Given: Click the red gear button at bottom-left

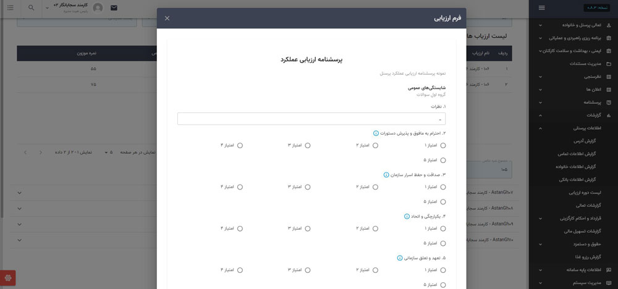Looking at the screenshot, I should click(x=8, y=278).
